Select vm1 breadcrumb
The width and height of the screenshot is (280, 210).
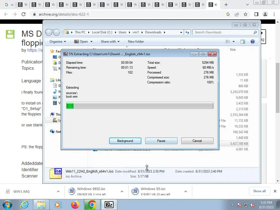136,32
